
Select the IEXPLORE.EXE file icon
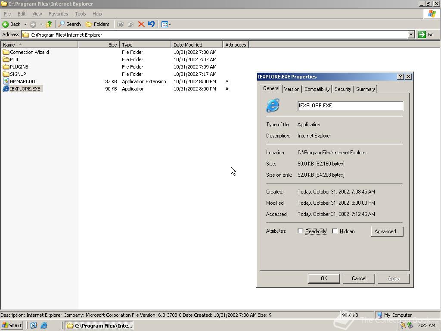pyautogui.click(x=6, y=89)
